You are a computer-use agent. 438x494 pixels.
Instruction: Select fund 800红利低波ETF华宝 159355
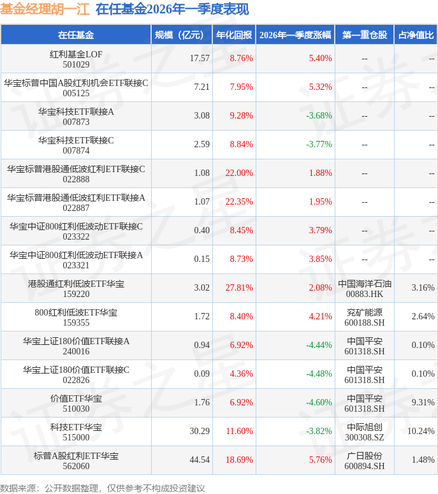76,317
